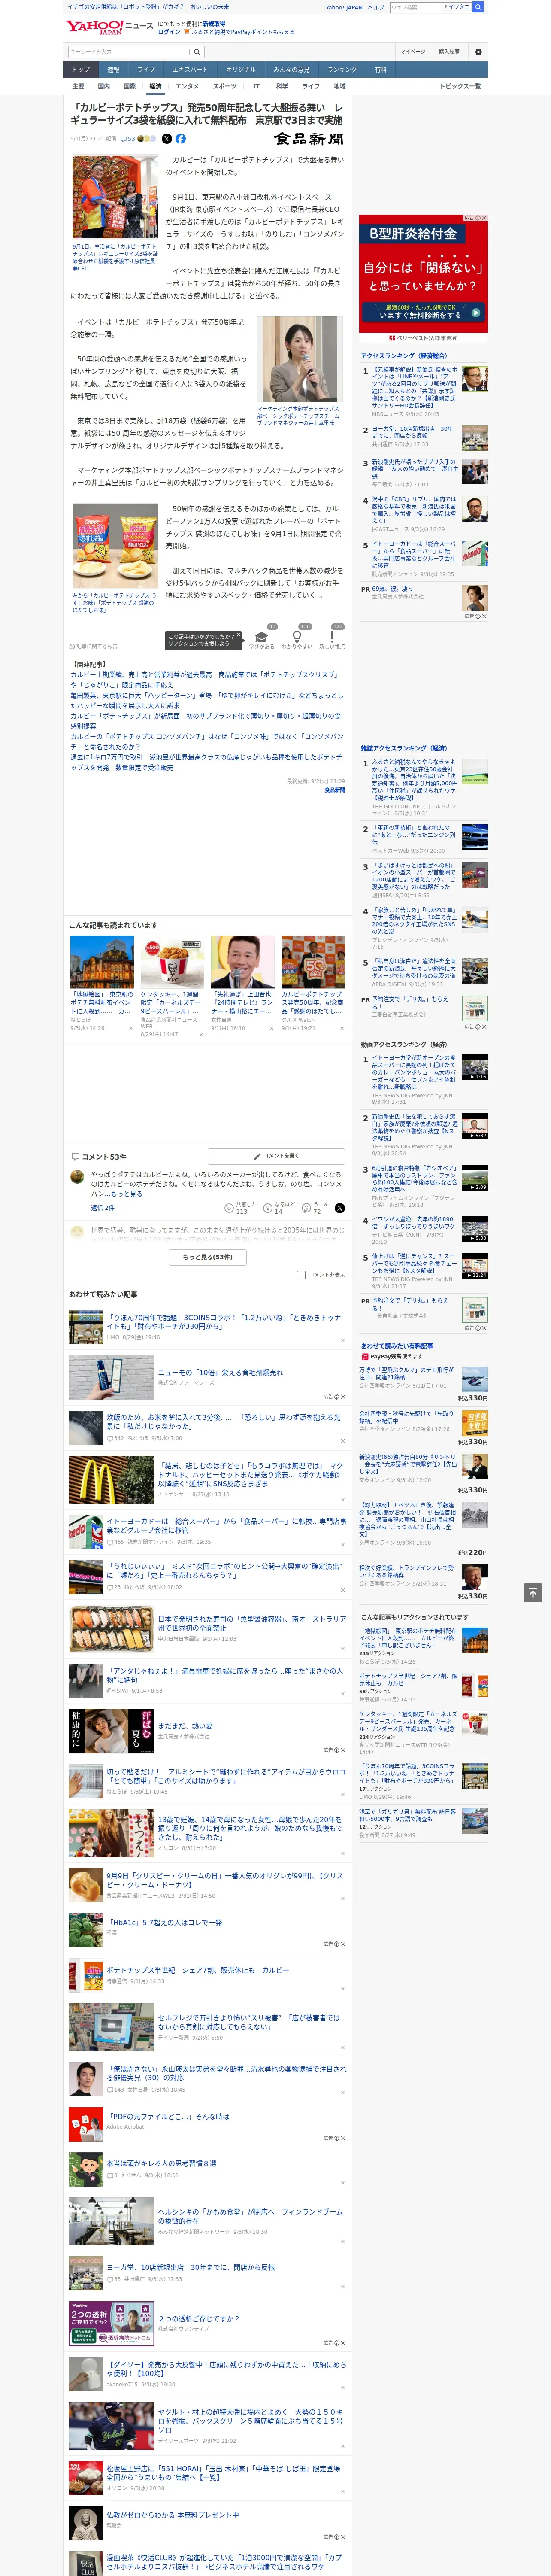Toggle the コメント非表示 checkbox
The width and height of the screenshot is (551, 2576).
301,1275
